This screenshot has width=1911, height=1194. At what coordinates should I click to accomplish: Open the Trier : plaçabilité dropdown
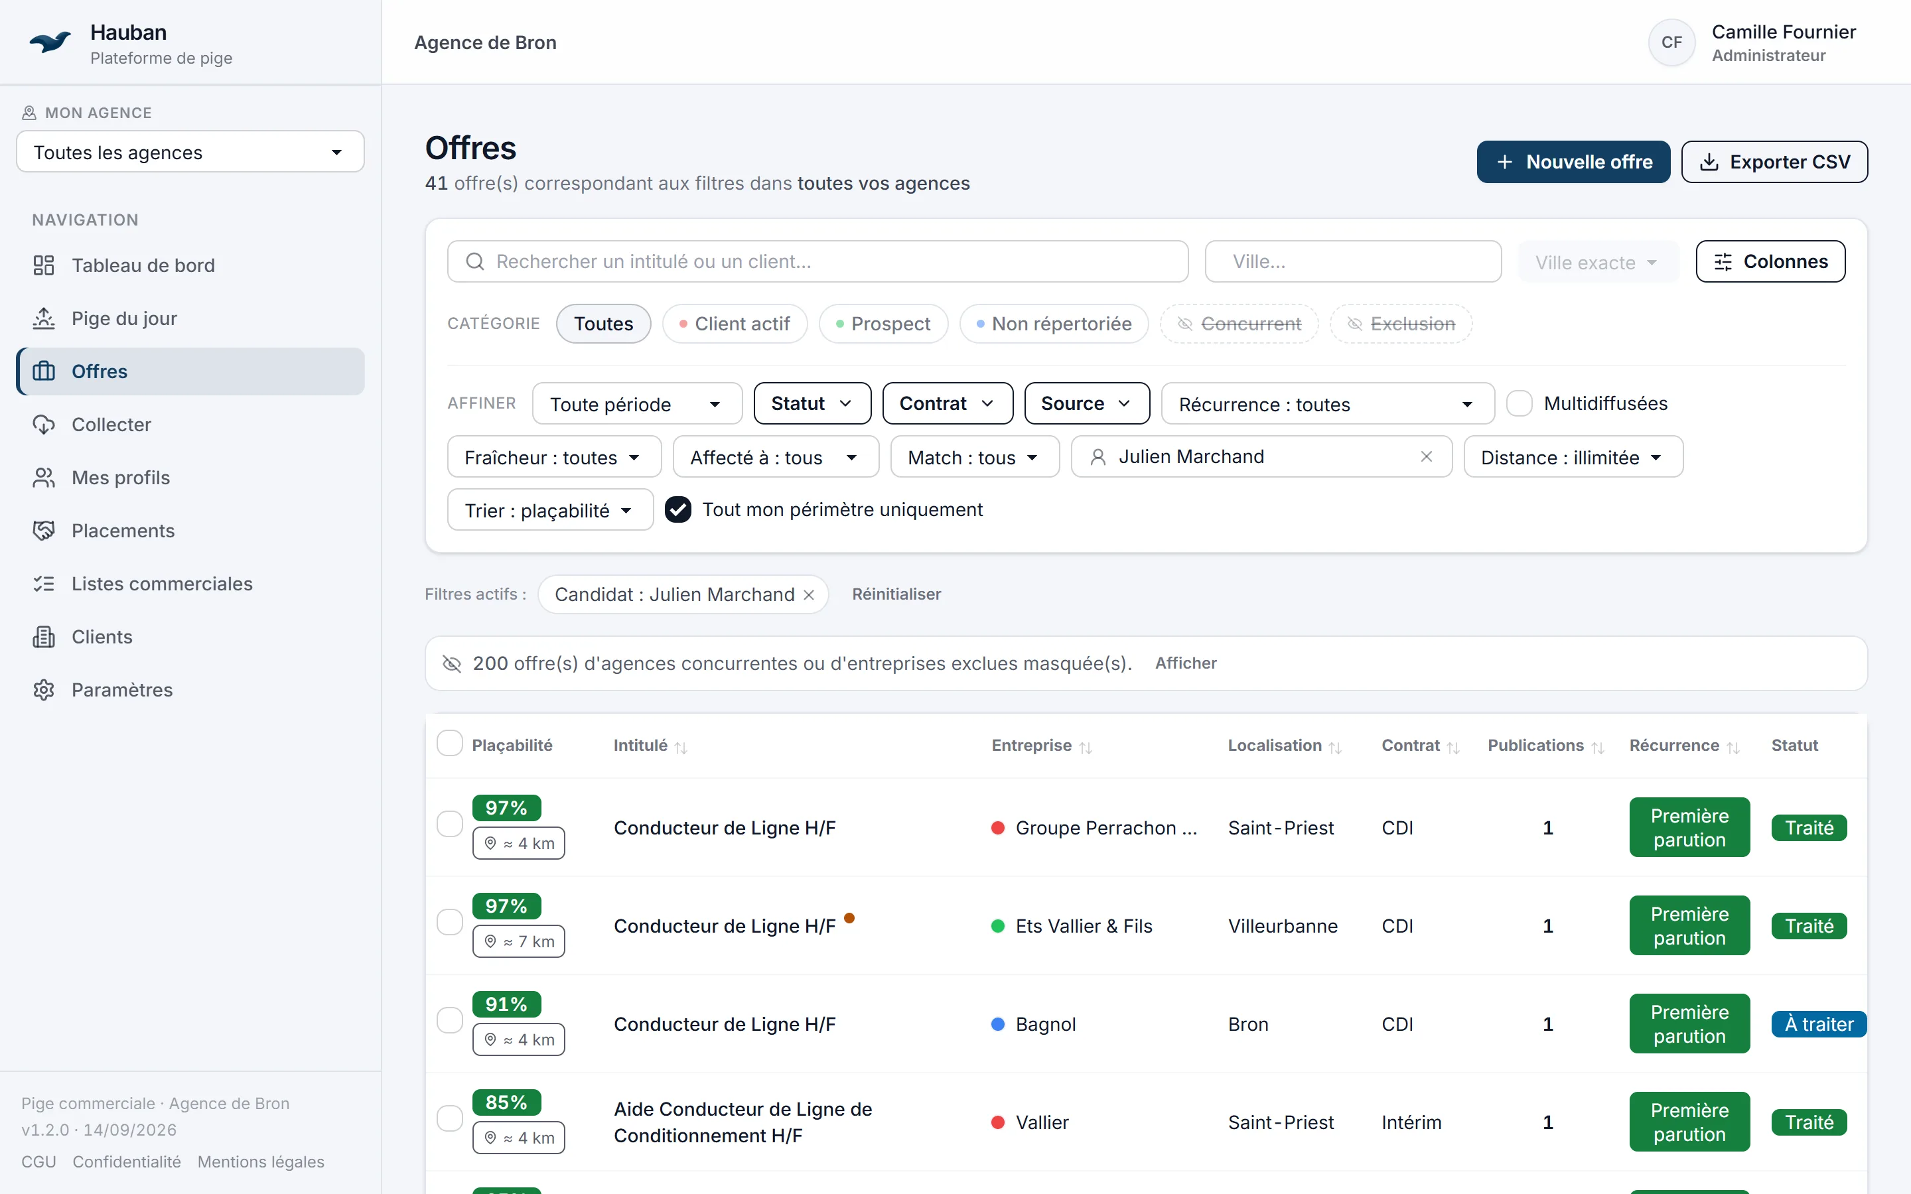point(549,509)
